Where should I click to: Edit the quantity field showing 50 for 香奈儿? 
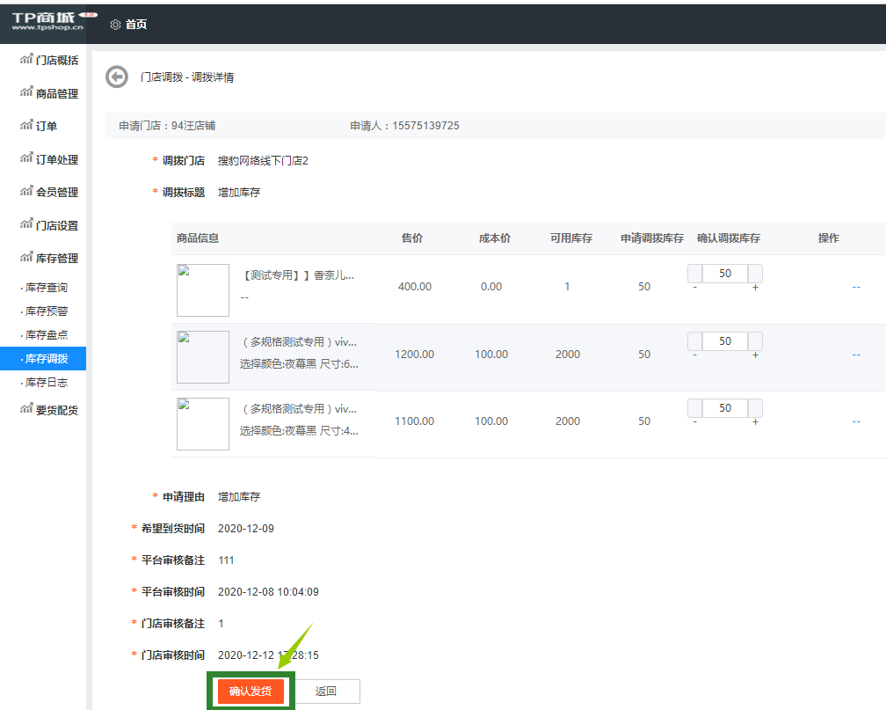[724, 274]
